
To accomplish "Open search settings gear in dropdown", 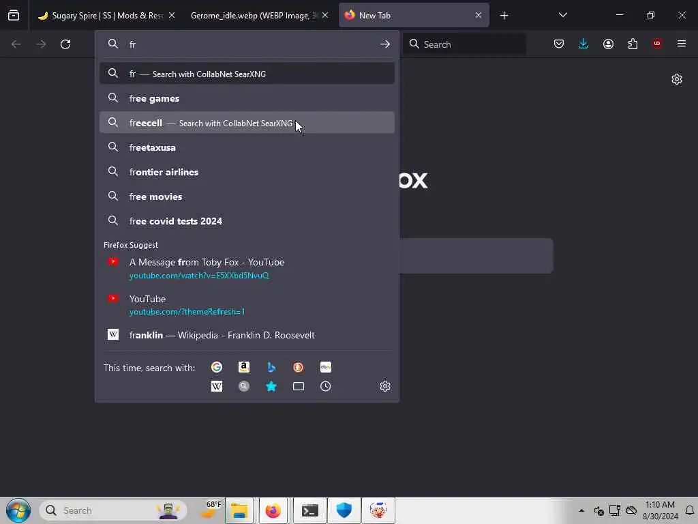I will click(385, 386).
